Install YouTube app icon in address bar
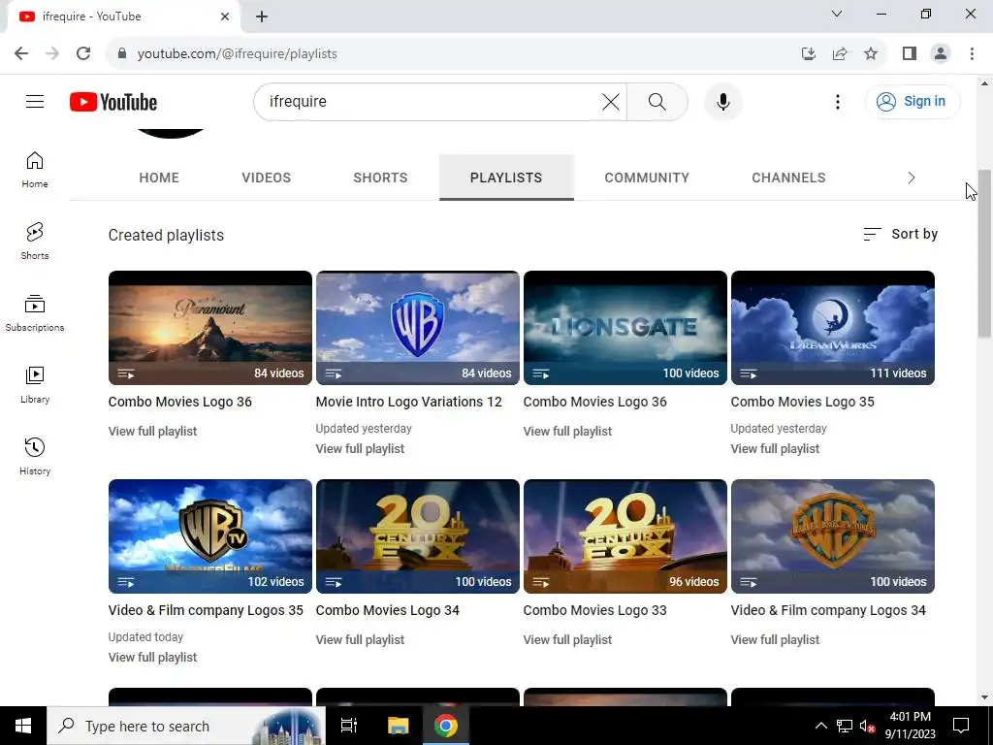This screenshot has width=993, height=745. point(809,54)
